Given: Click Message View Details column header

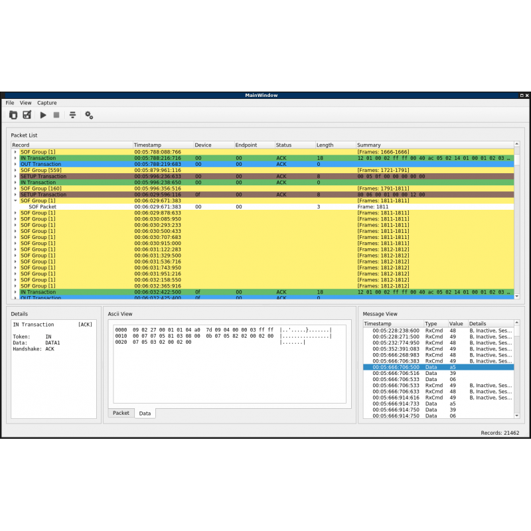Looking at the screenshot, I should point(491,324).
